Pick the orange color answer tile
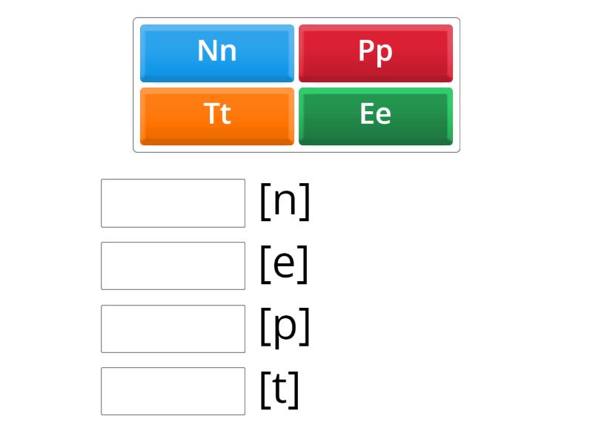 [216, 116]
